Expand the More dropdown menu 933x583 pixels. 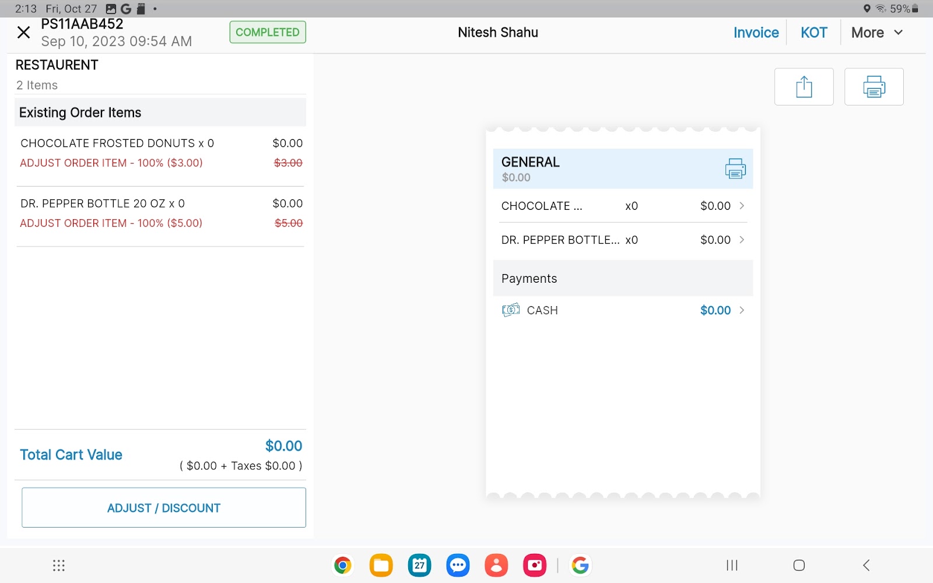pyautogui.click(x=876, y=33)
